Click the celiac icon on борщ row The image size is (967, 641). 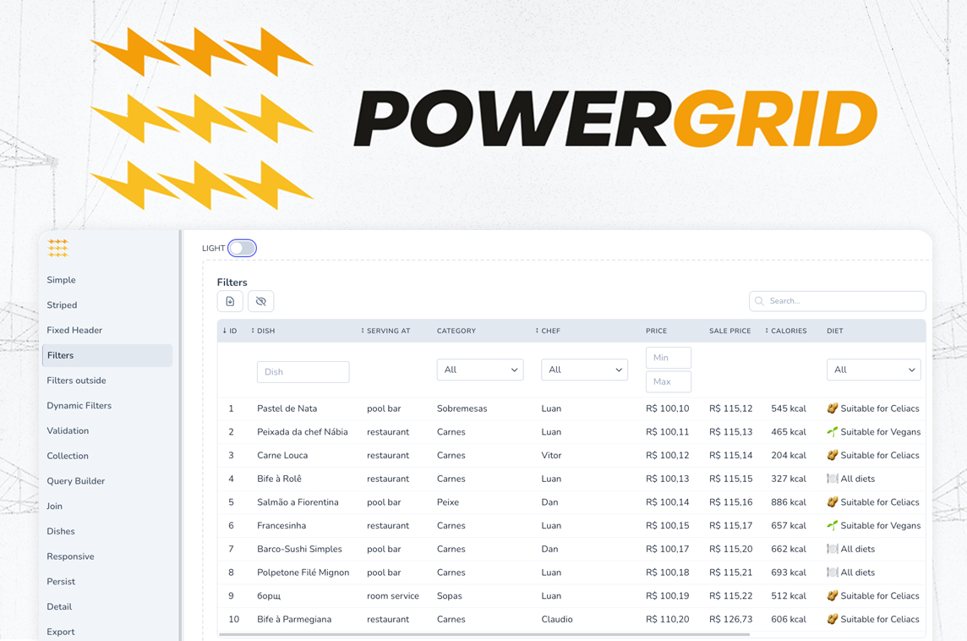[833, 596]
